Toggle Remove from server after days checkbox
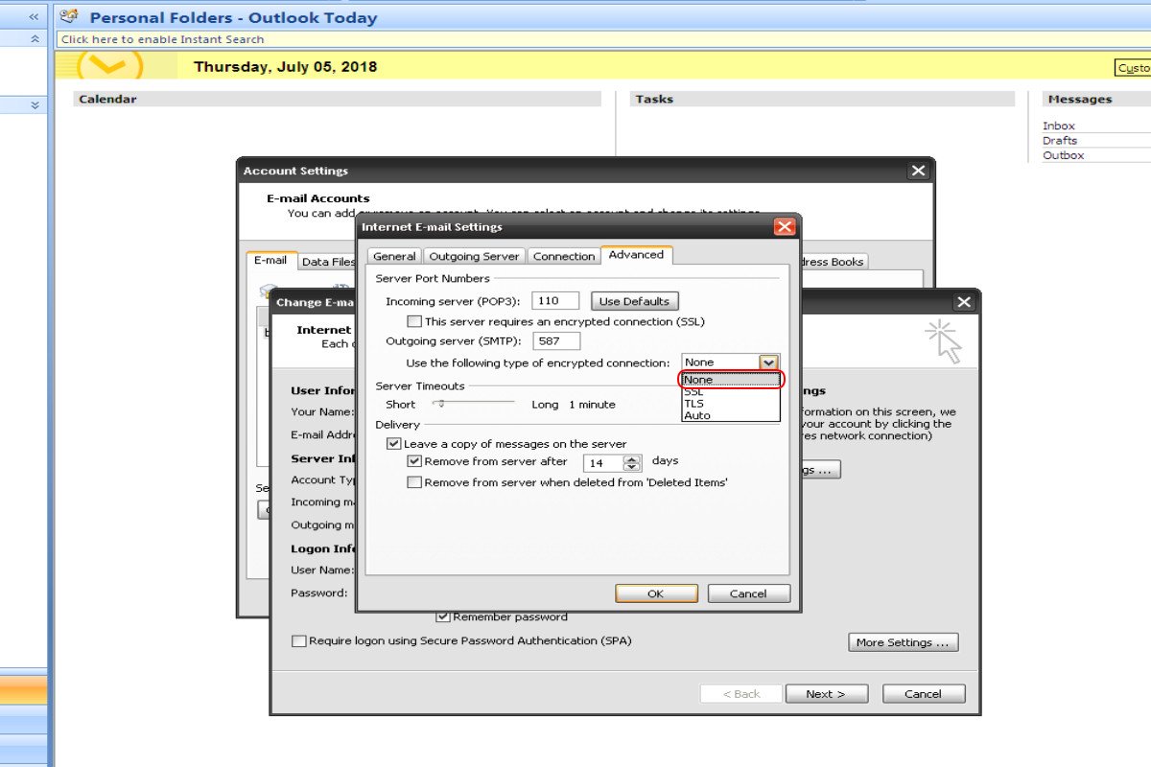The image size is (1151, 767). point(414,461)
